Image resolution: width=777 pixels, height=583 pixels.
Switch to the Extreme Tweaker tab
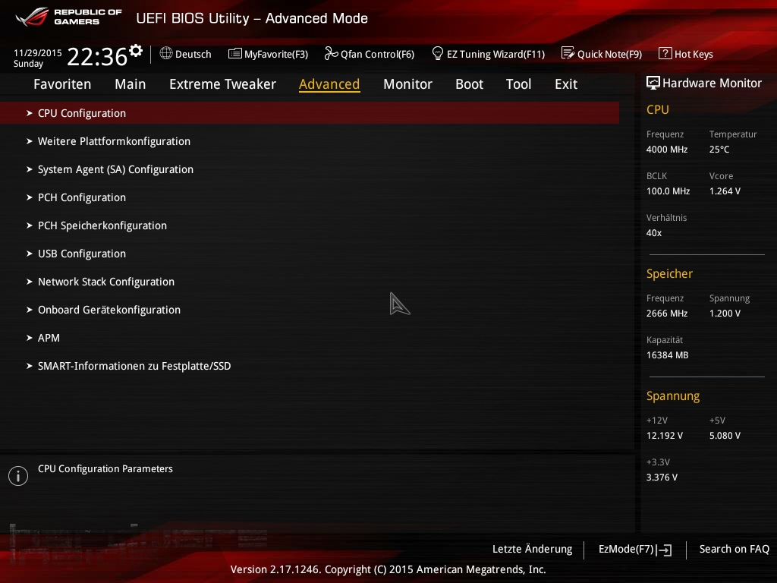(222, 84)
